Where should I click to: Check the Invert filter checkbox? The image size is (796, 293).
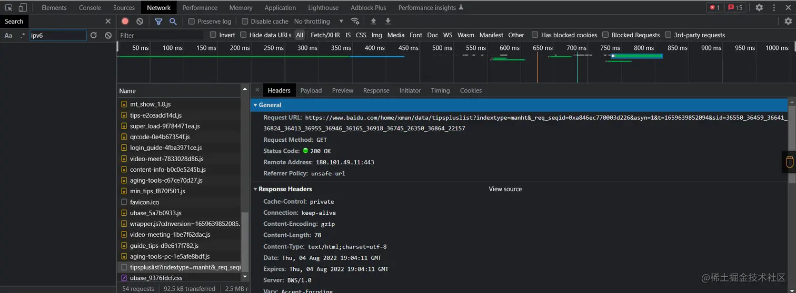213,35
